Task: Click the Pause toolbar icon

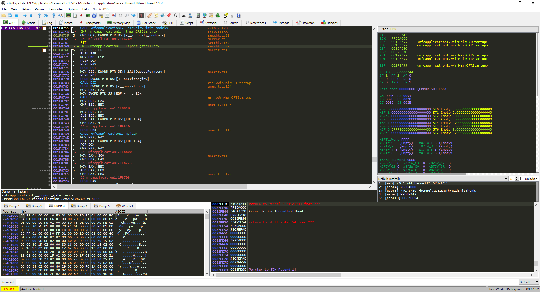Action: click(x=31, y=15)
